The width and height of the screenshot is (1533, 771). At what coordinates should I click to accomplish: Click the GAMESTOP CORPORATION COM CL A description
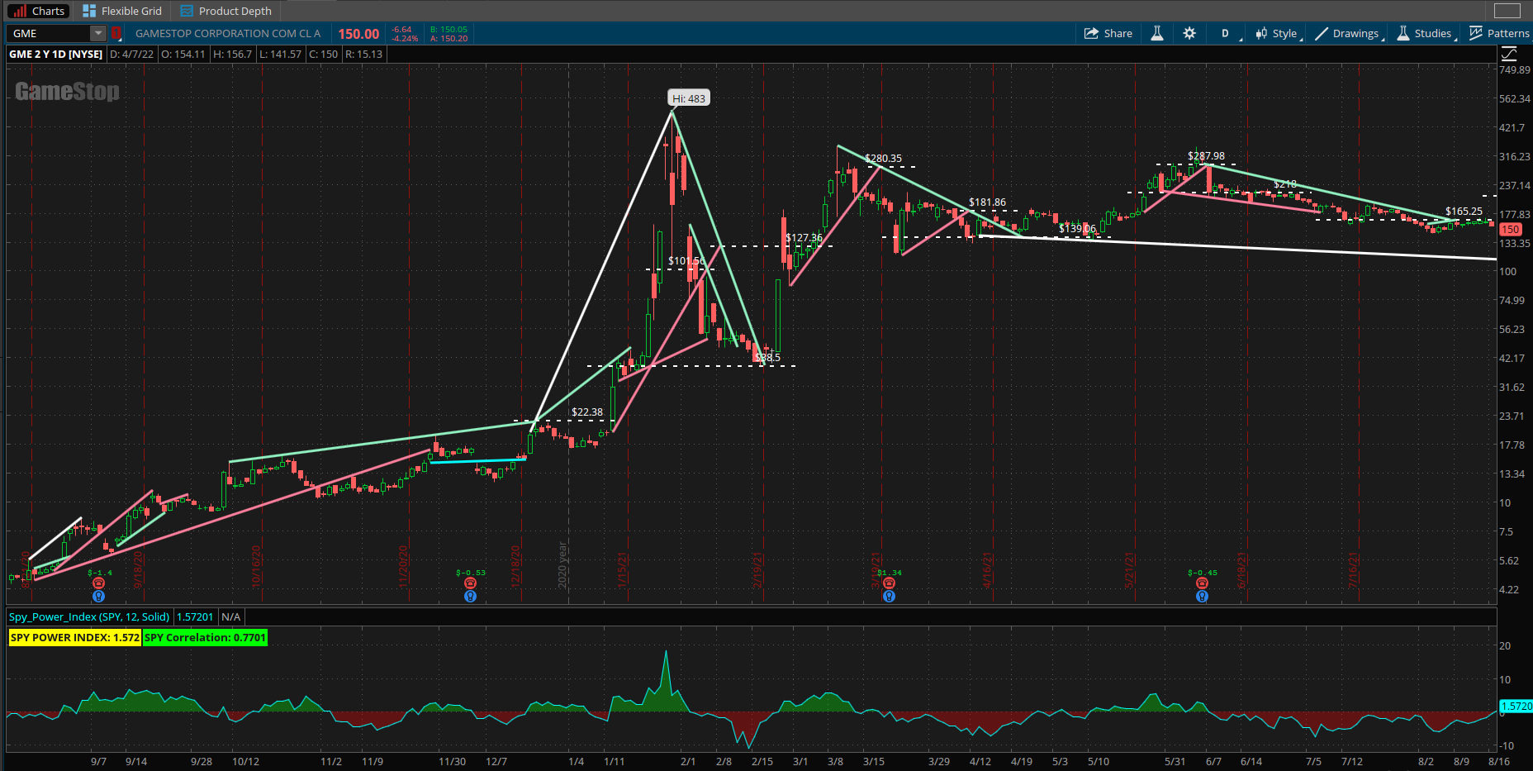pos(228,33)
